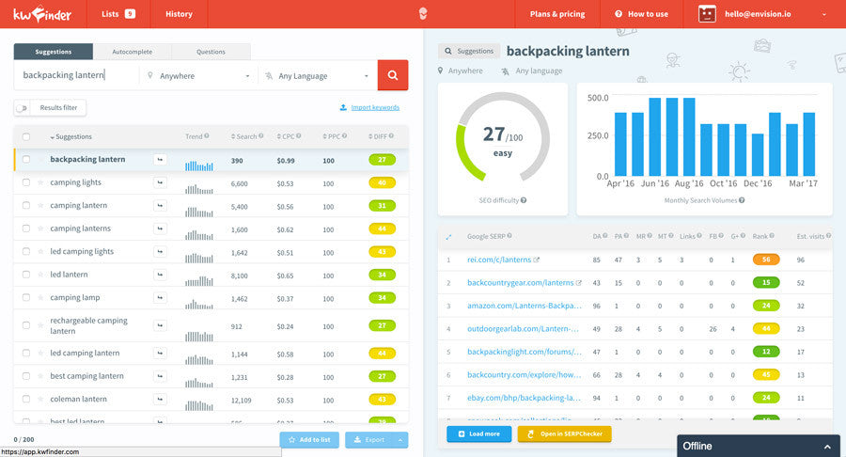This screenshot has height=457, width=846.
Task: Click external link icon next to backcountrygear.com
Action: click(x=579, y=283)
